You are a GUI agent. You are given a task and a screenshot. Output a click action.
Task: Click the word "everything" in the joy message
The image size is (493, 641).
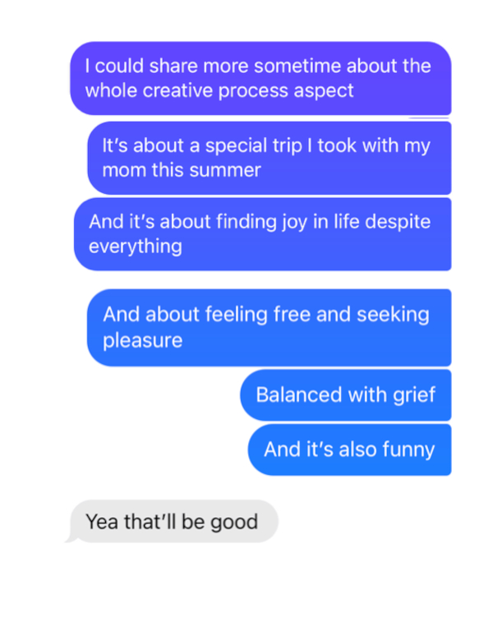click(x=136, y=247)
